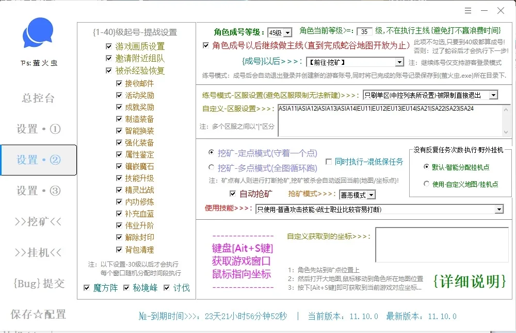Screen dimensions: 516x333
Task: Toggle 属性鉴定 checkbox
Action: [x=119, y=154]
